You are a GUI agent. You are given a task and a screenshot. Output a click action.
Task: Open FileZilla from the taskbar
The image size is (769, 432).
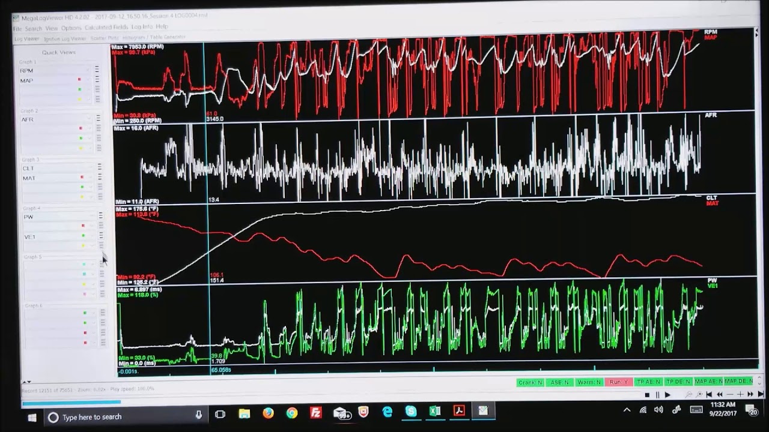tap(315, 412)
